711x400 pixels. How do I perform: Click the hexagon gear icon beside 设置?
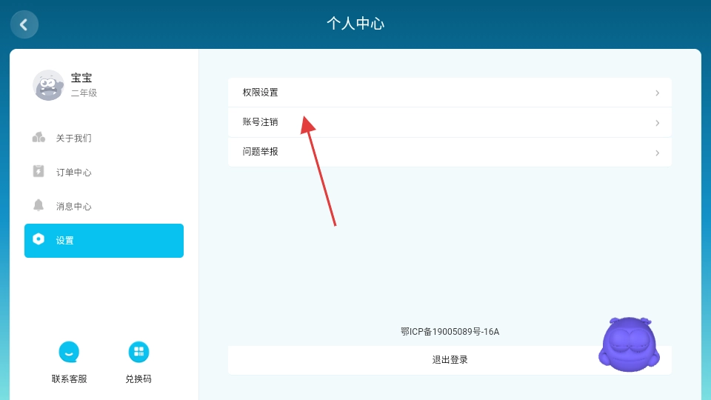(x=39, y=239)
